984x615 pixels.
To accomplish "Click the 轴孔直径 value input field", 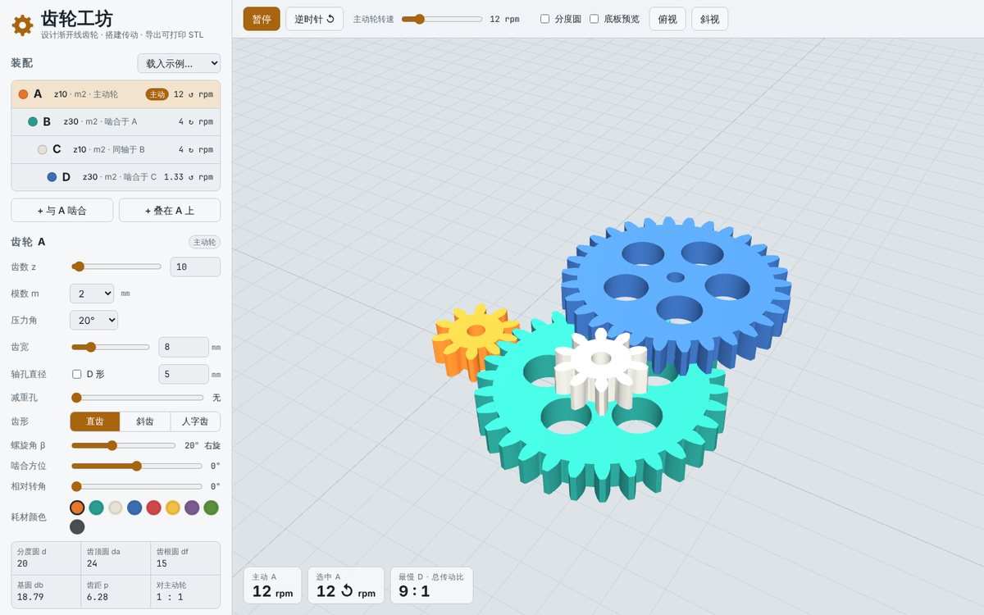I will coord(184,374).
